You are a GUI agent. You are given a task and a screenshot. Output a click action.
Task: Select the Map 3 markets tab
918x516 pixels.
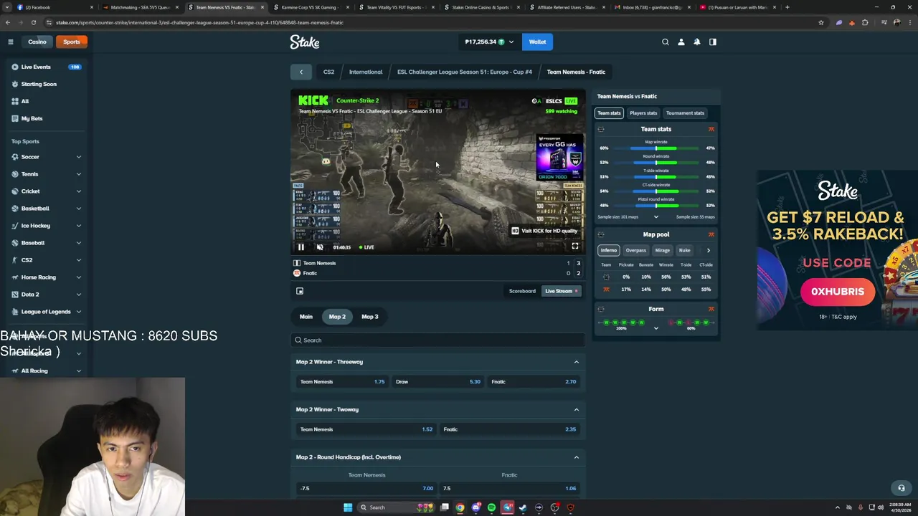[x=370, y=317]
